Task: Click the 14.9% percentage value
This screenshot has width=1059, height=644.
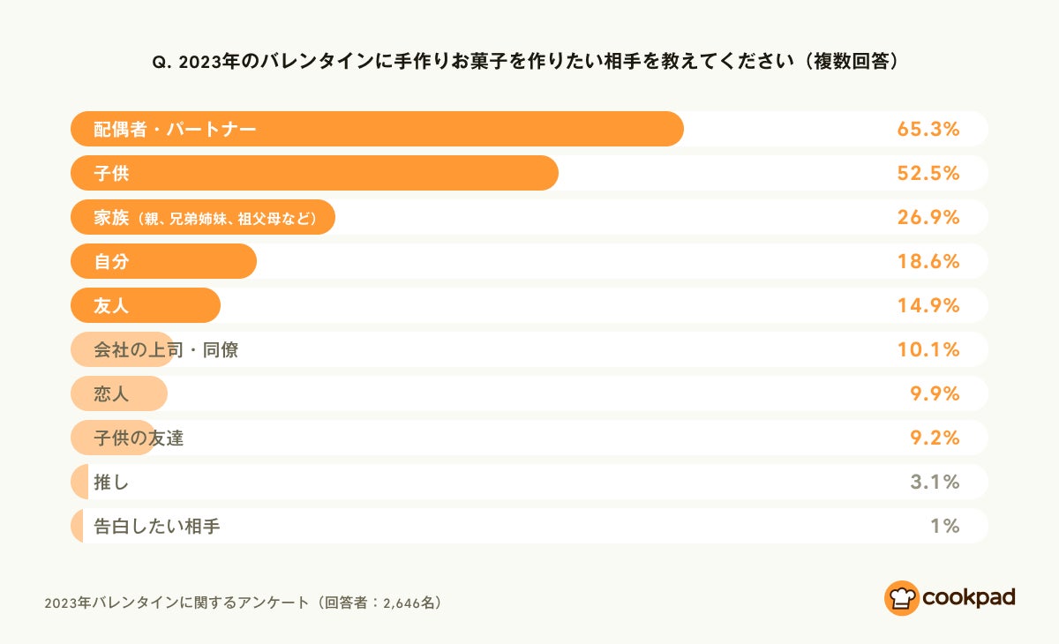Action: tap(928, 306)
